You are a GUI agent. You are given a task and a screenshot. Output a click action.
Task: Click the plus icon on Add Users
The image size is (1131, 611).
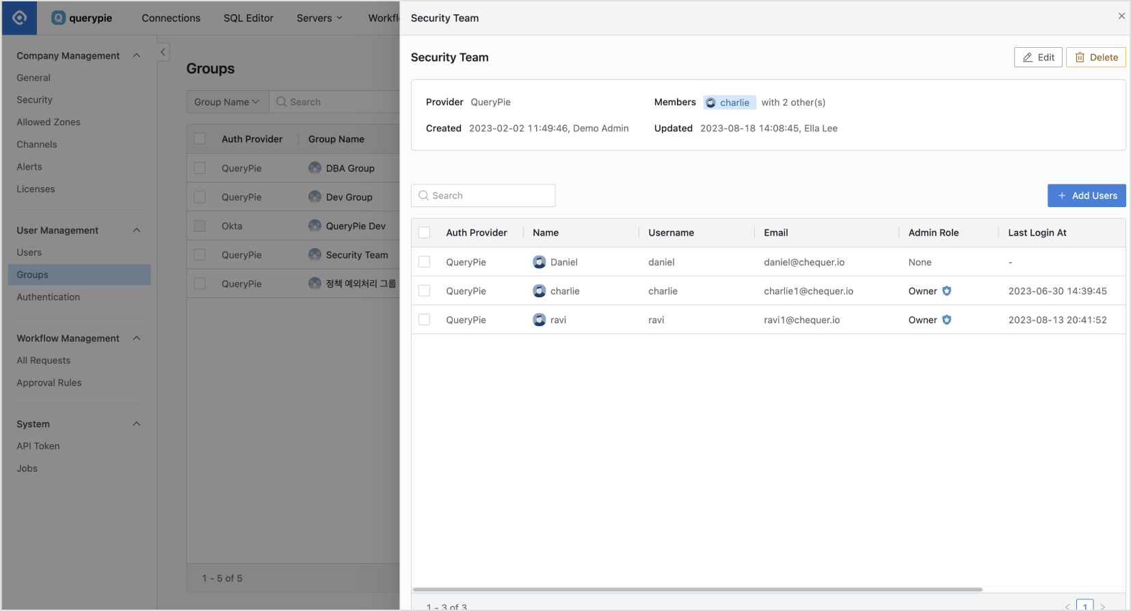tap(1062, 195)
